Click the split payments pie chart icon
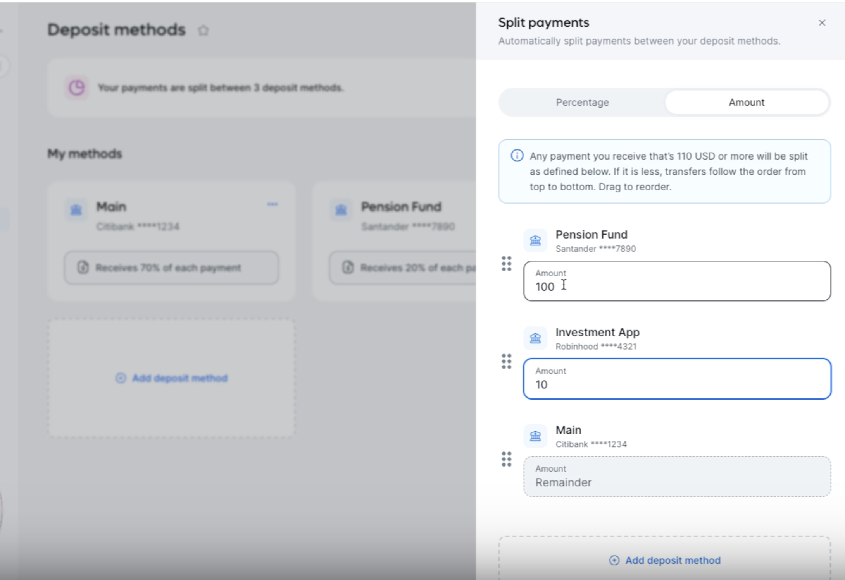Screen dimensions: 845x580 (77, 88)
